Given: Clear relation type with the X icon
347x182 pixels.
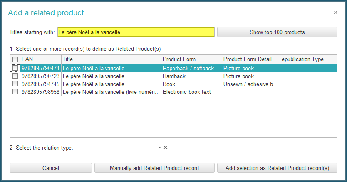Looking at the screenshot, I should [x=165, y=148].
